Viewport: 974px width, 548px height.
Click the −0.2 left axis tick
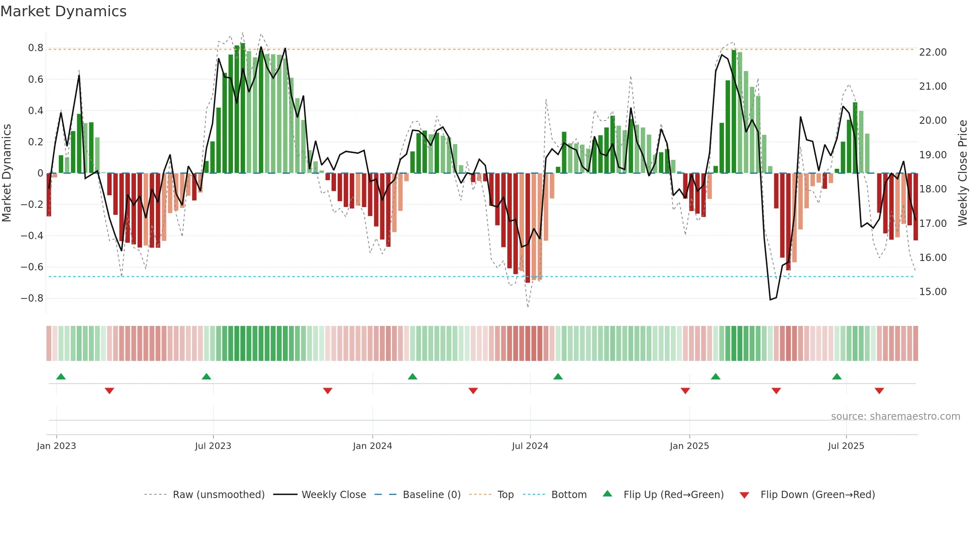[x=32, y=204]
